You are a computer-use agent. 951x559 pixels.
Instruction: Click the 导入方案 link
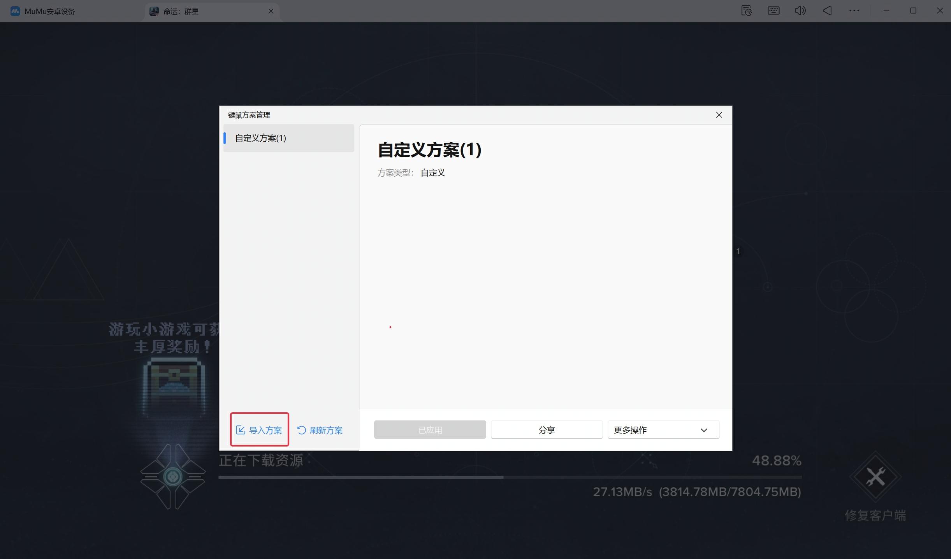tap(259, 430)
